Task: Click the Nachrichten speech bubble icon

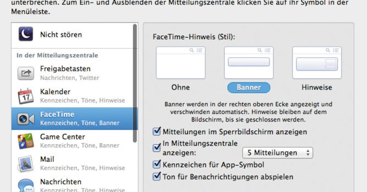Action: coord(26,186)
